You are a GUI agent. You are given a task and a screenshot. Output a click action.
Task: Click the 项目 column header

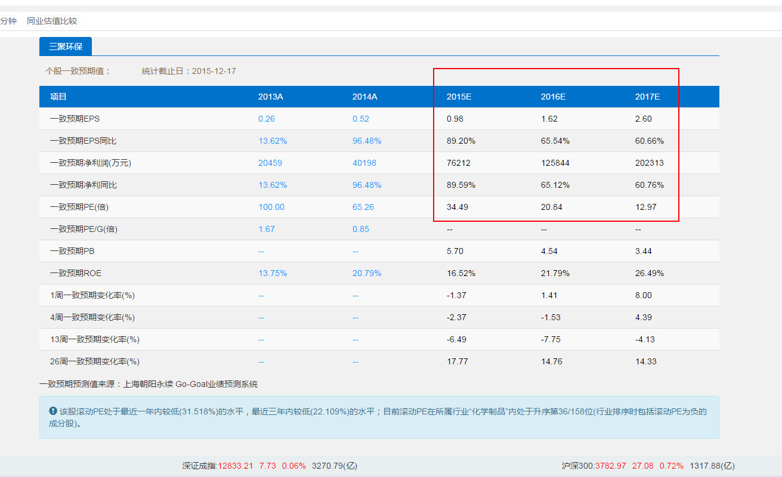pos(58,97)
